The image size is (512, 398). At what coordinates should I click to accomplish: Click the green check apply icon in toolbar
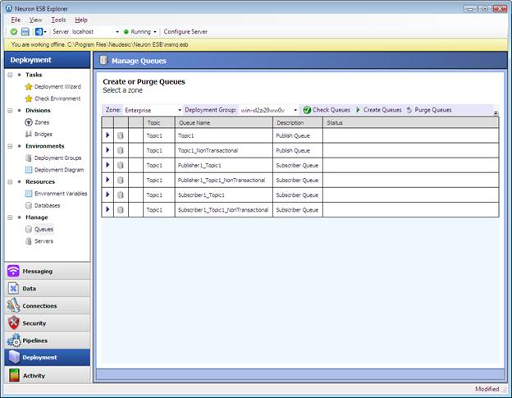coord(14,32)
